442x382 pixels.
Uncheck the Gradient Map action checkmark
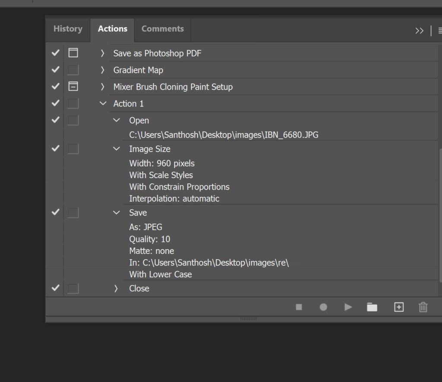(x=55, y=70)
